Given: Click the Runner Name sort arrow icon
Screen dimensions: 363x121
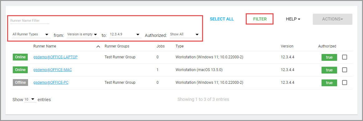Looking at the screenshot, I should pos(98,46).
